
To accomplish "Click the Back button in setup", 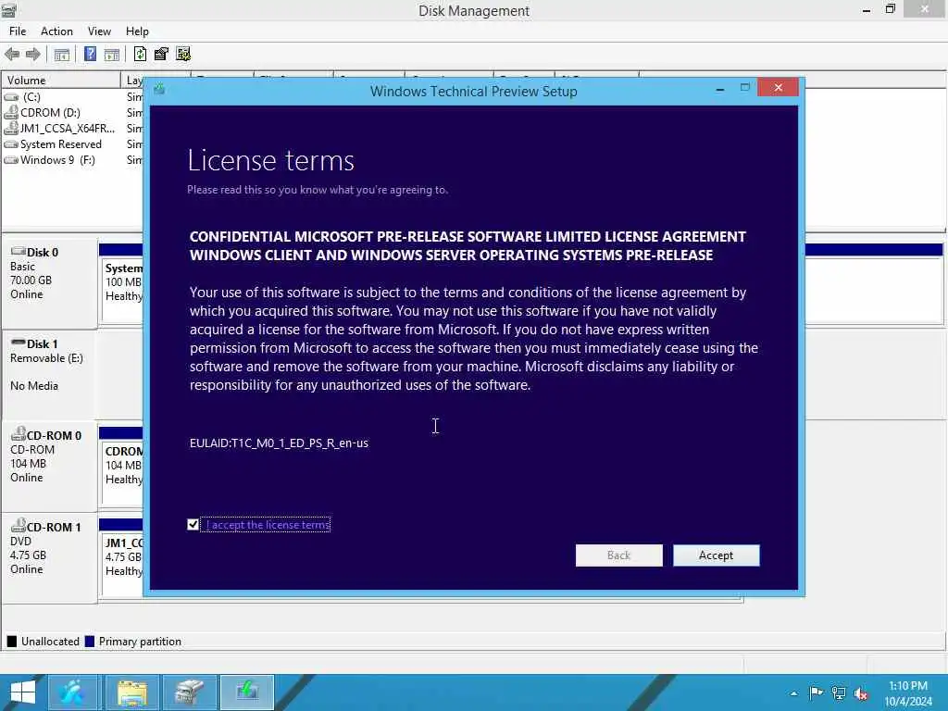I will 618,555.
